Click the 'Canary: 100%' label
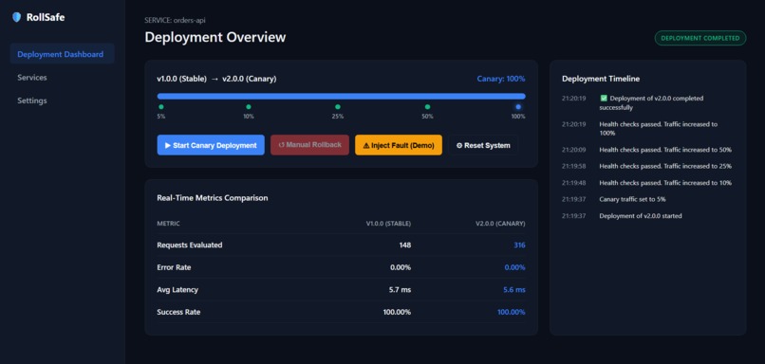 point(501,79)
